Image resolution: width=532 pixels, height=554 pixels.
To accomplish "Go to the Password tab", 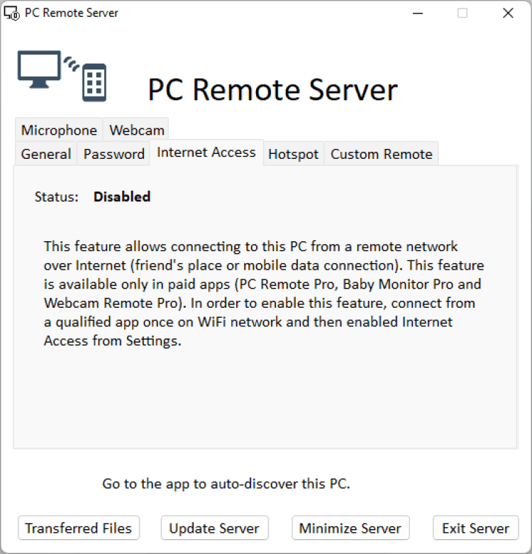I will click(114, 154).
